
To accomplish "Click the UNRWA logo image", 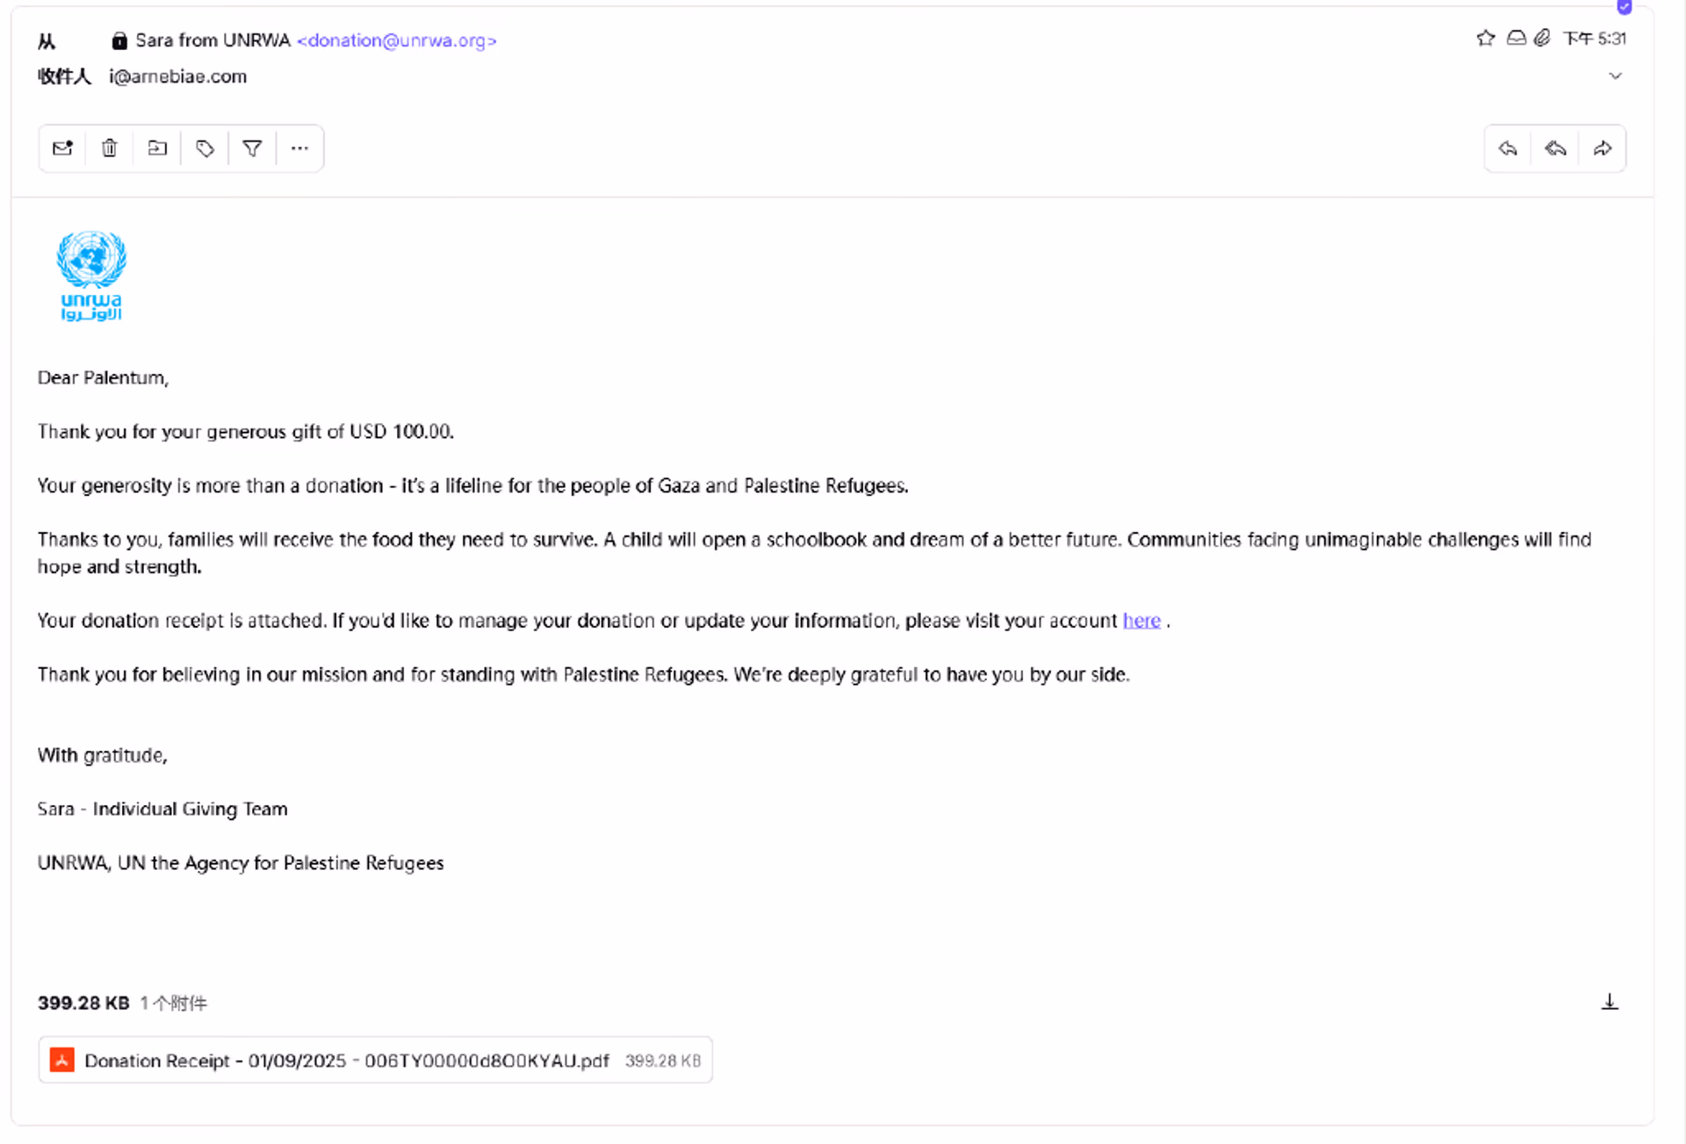I will tap(91, 276).
